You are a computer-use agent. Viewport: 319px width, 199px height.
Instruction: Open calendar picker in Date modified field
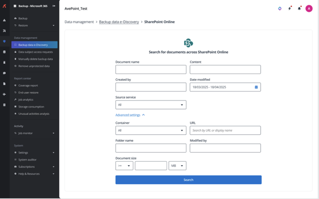(256, 87)
